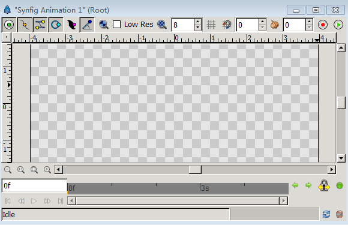This screenshot has height=225, width=348.
Task: Click the canvas horizontal scrollbar thumb
Action: coord(195,170)
